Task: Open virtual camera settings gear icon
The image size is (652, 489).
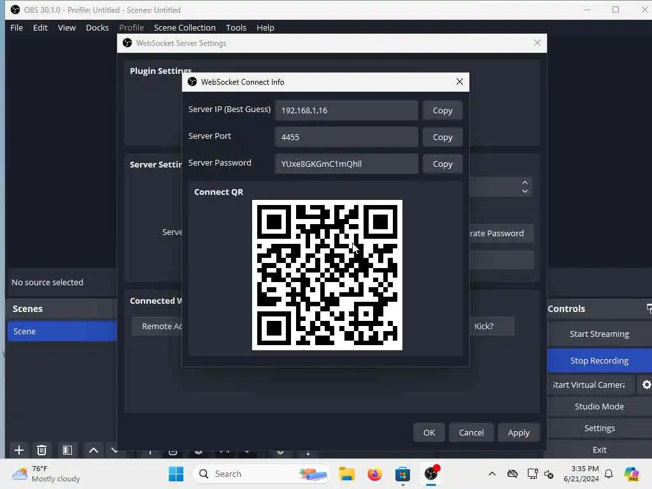Action: [646, 385]
